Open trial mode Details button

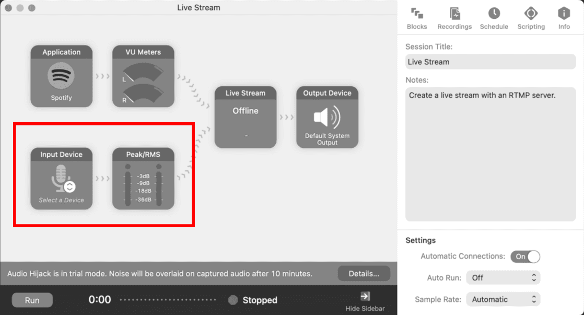pyautogui.click(x=364, y=274)
